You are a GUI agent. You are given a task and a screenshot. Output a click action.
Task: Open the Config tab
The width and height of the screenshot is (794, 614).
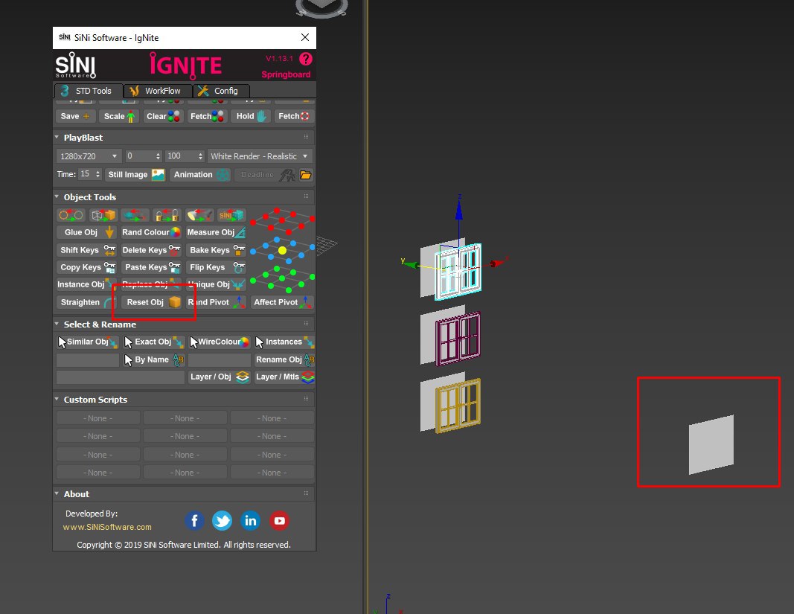(x=221, y=91)
